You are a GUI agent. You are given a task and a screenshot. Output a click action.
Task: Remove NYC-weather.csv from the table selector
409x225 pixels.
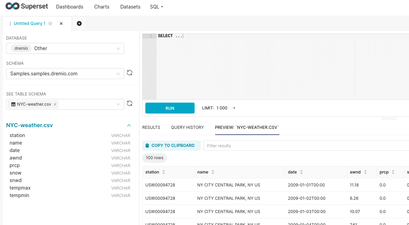55,104
